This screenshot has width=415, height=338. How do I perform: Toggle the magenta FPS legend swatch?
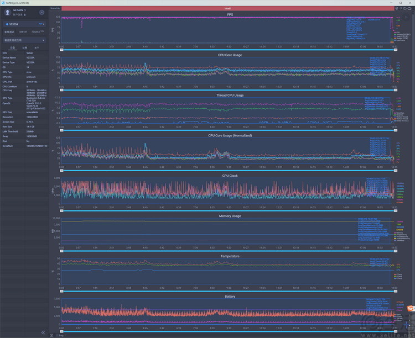point(395,33)
